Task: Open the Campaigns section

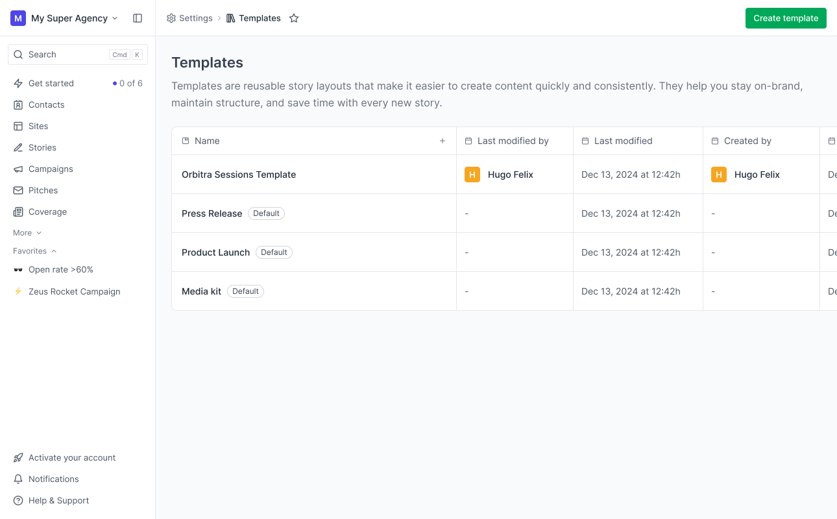Action: click(51, 169)
